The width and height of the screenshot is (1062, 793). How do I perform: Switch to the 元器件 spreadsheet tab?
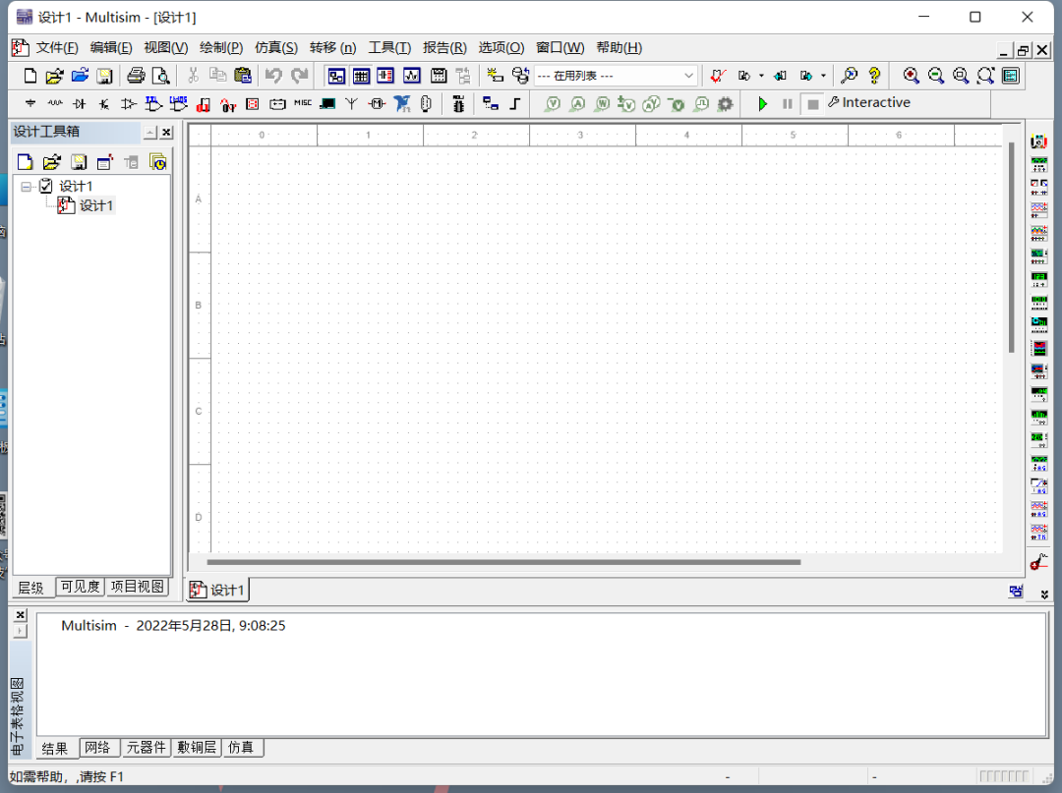pos(146,748)
